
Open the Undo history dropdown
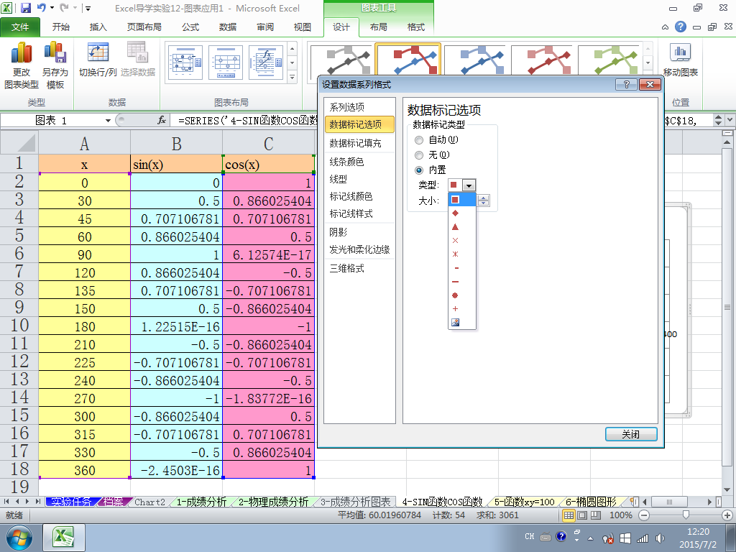pyautogui.click(x=52, y=8)
